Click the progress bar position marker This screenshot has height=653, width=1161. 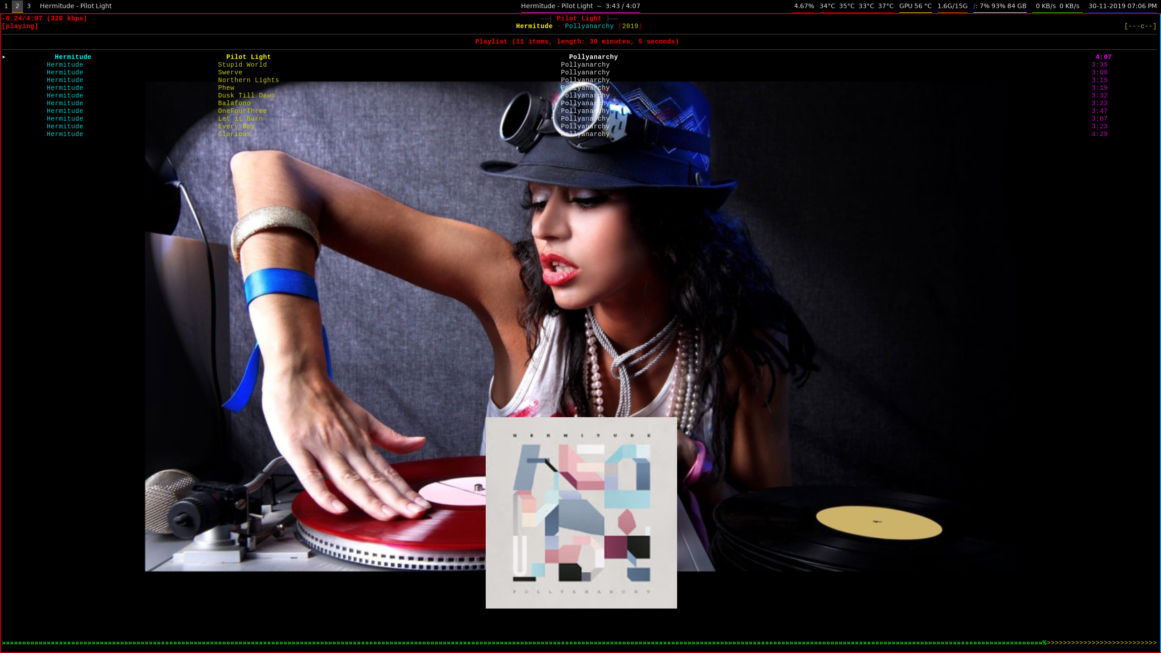point(1044,643)
